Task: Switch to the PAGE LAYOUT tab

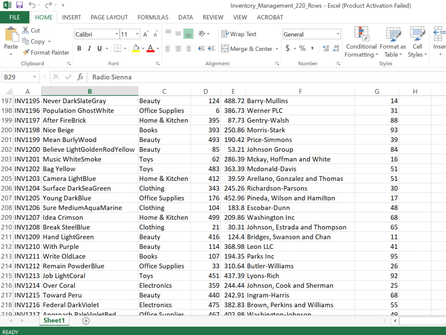Action: [109, 17]
